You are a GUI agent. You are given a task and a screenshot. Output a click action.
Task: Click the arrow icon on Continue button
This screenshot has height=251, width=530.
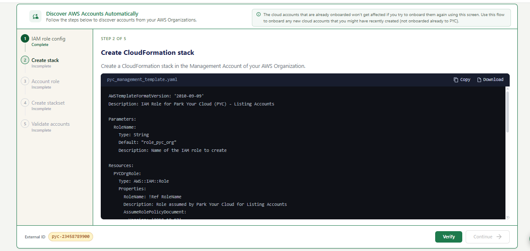click(x=499, y=237)
